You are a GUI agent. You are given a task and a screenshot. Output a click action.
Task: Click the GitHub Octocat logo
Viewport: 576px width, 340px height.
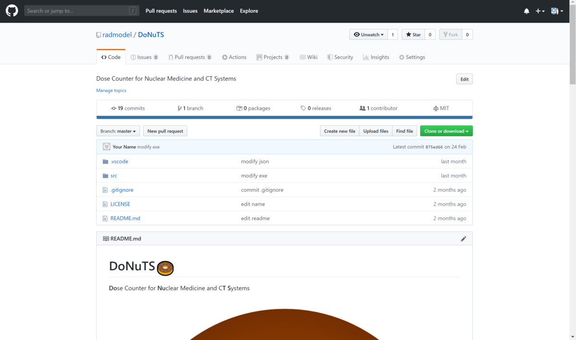pyautogui.click(x=12, y=11)
